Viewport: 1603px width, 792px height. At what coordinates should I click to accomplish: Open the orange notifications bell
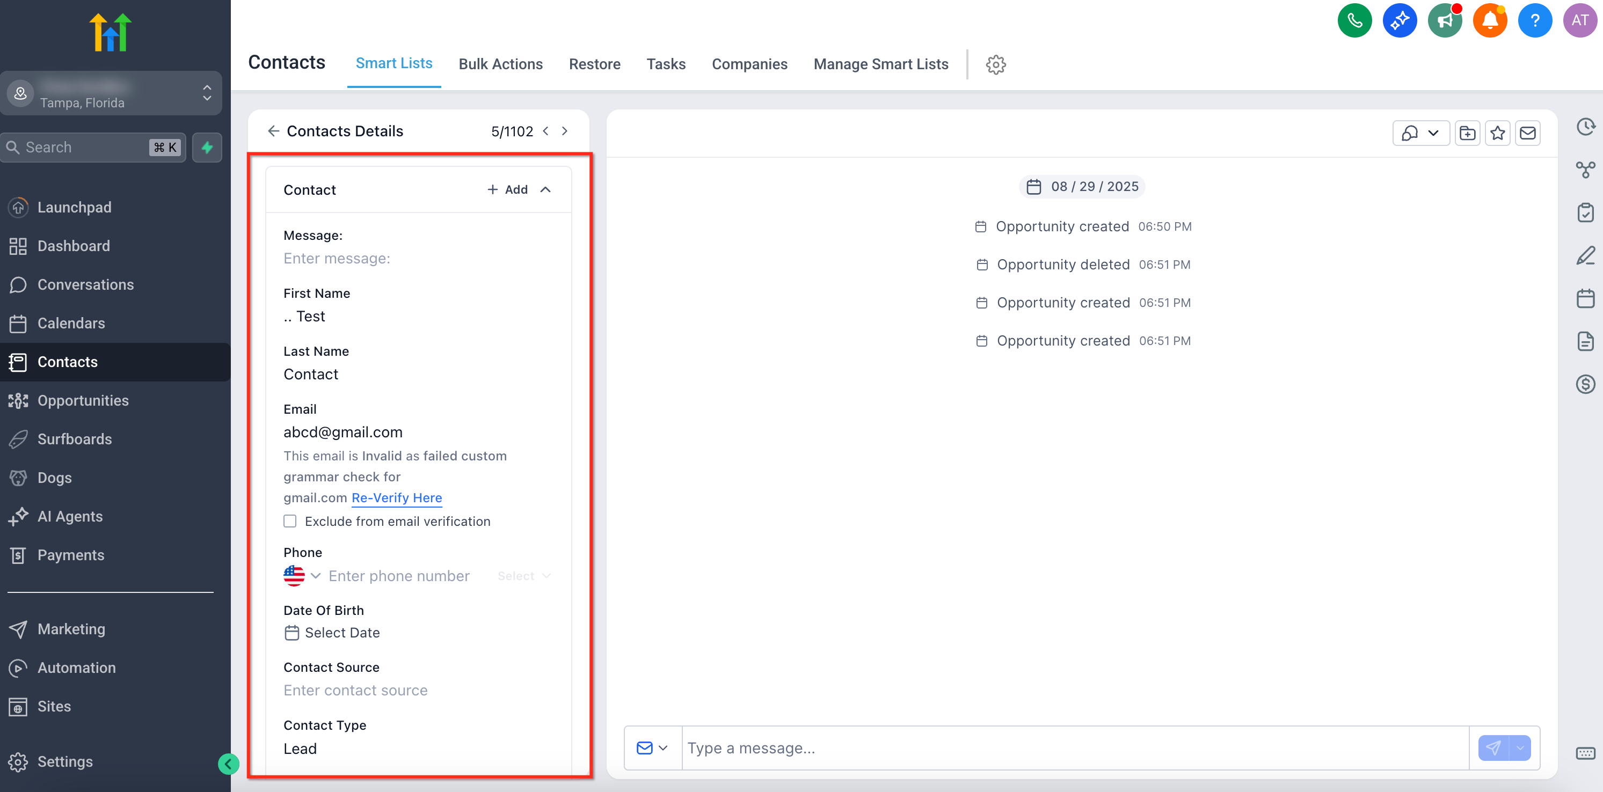click(1489, 21)
